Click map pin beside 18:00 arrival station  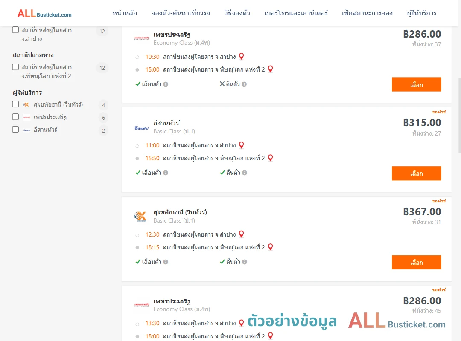pos(271,336)
